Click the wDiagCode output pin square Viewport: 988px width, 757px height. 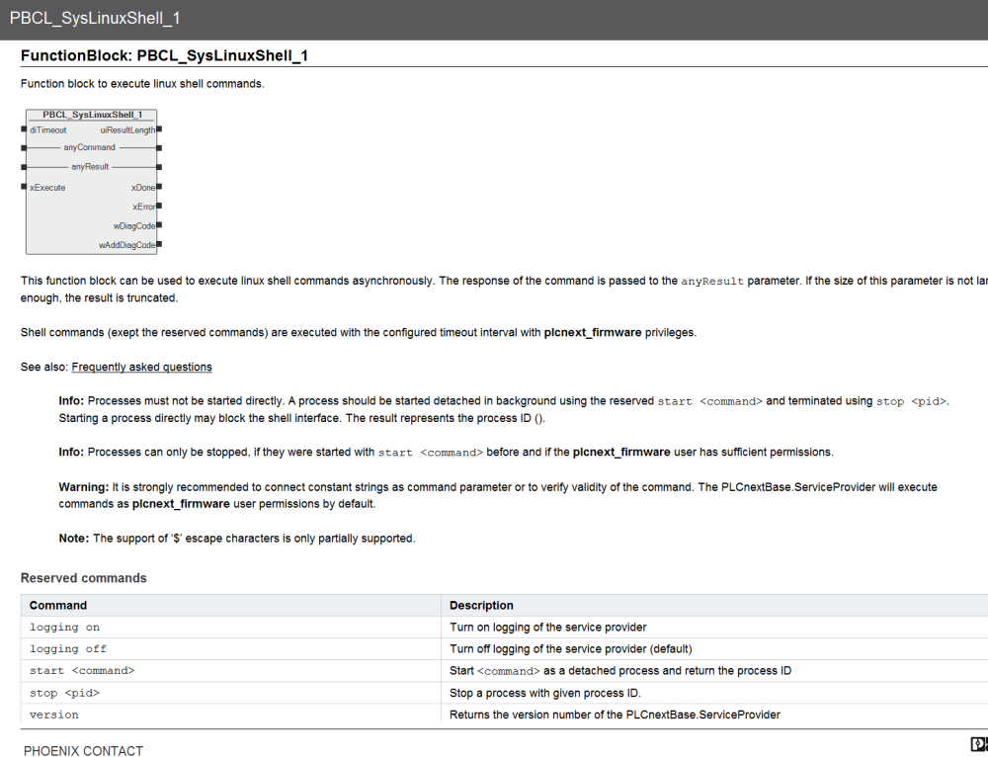(159, 225)
